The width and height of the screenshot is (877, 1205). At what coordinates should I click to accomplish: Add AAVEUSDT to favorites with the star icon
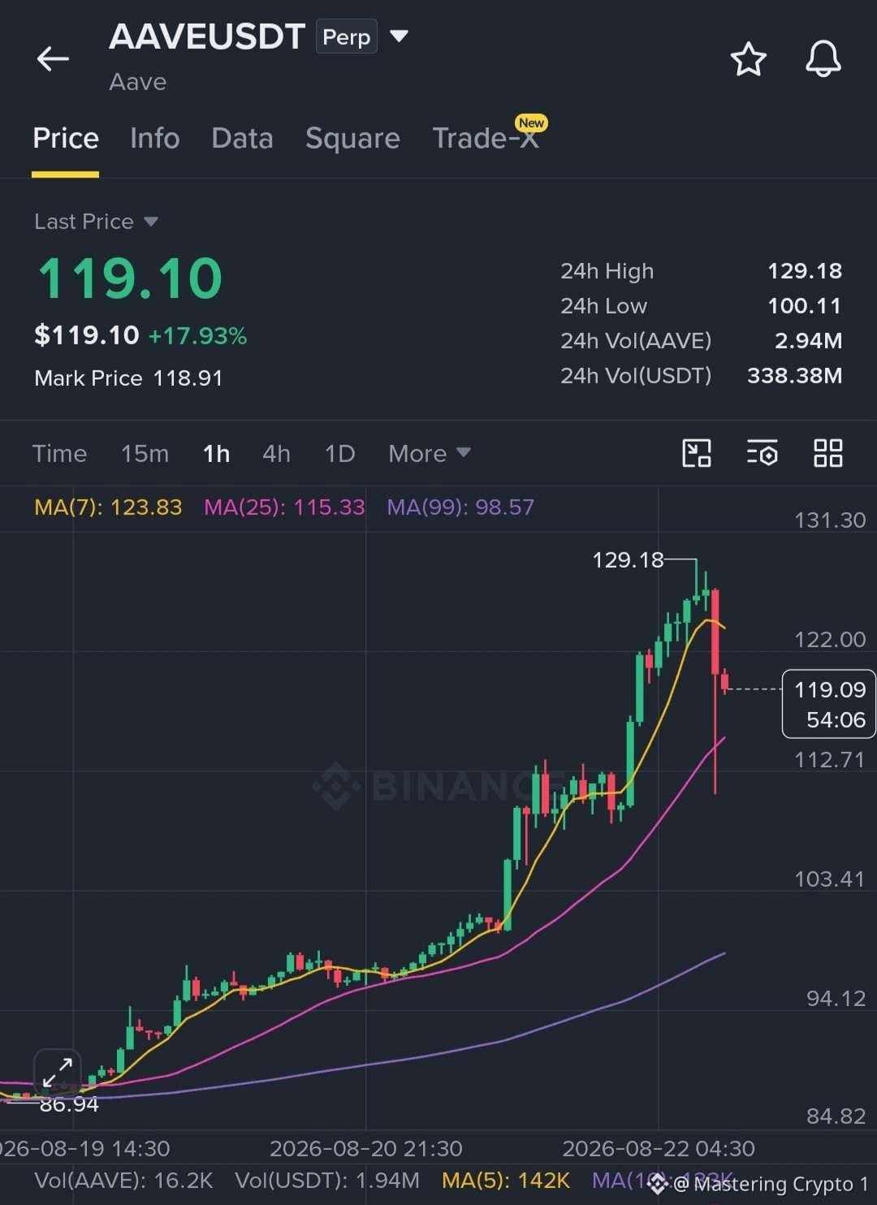tap(748, 59)
